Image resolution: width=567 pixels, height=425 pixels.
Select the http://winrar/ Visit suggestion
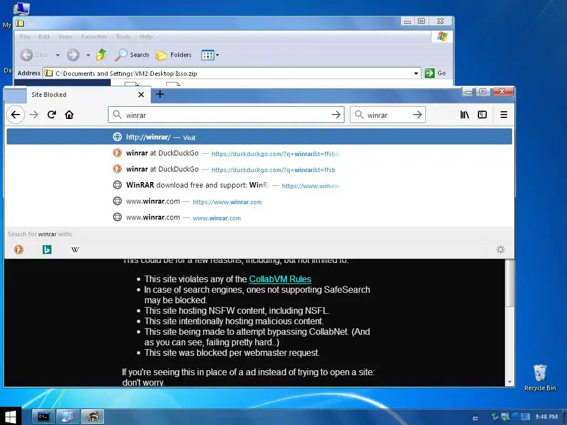pos(259,137)
